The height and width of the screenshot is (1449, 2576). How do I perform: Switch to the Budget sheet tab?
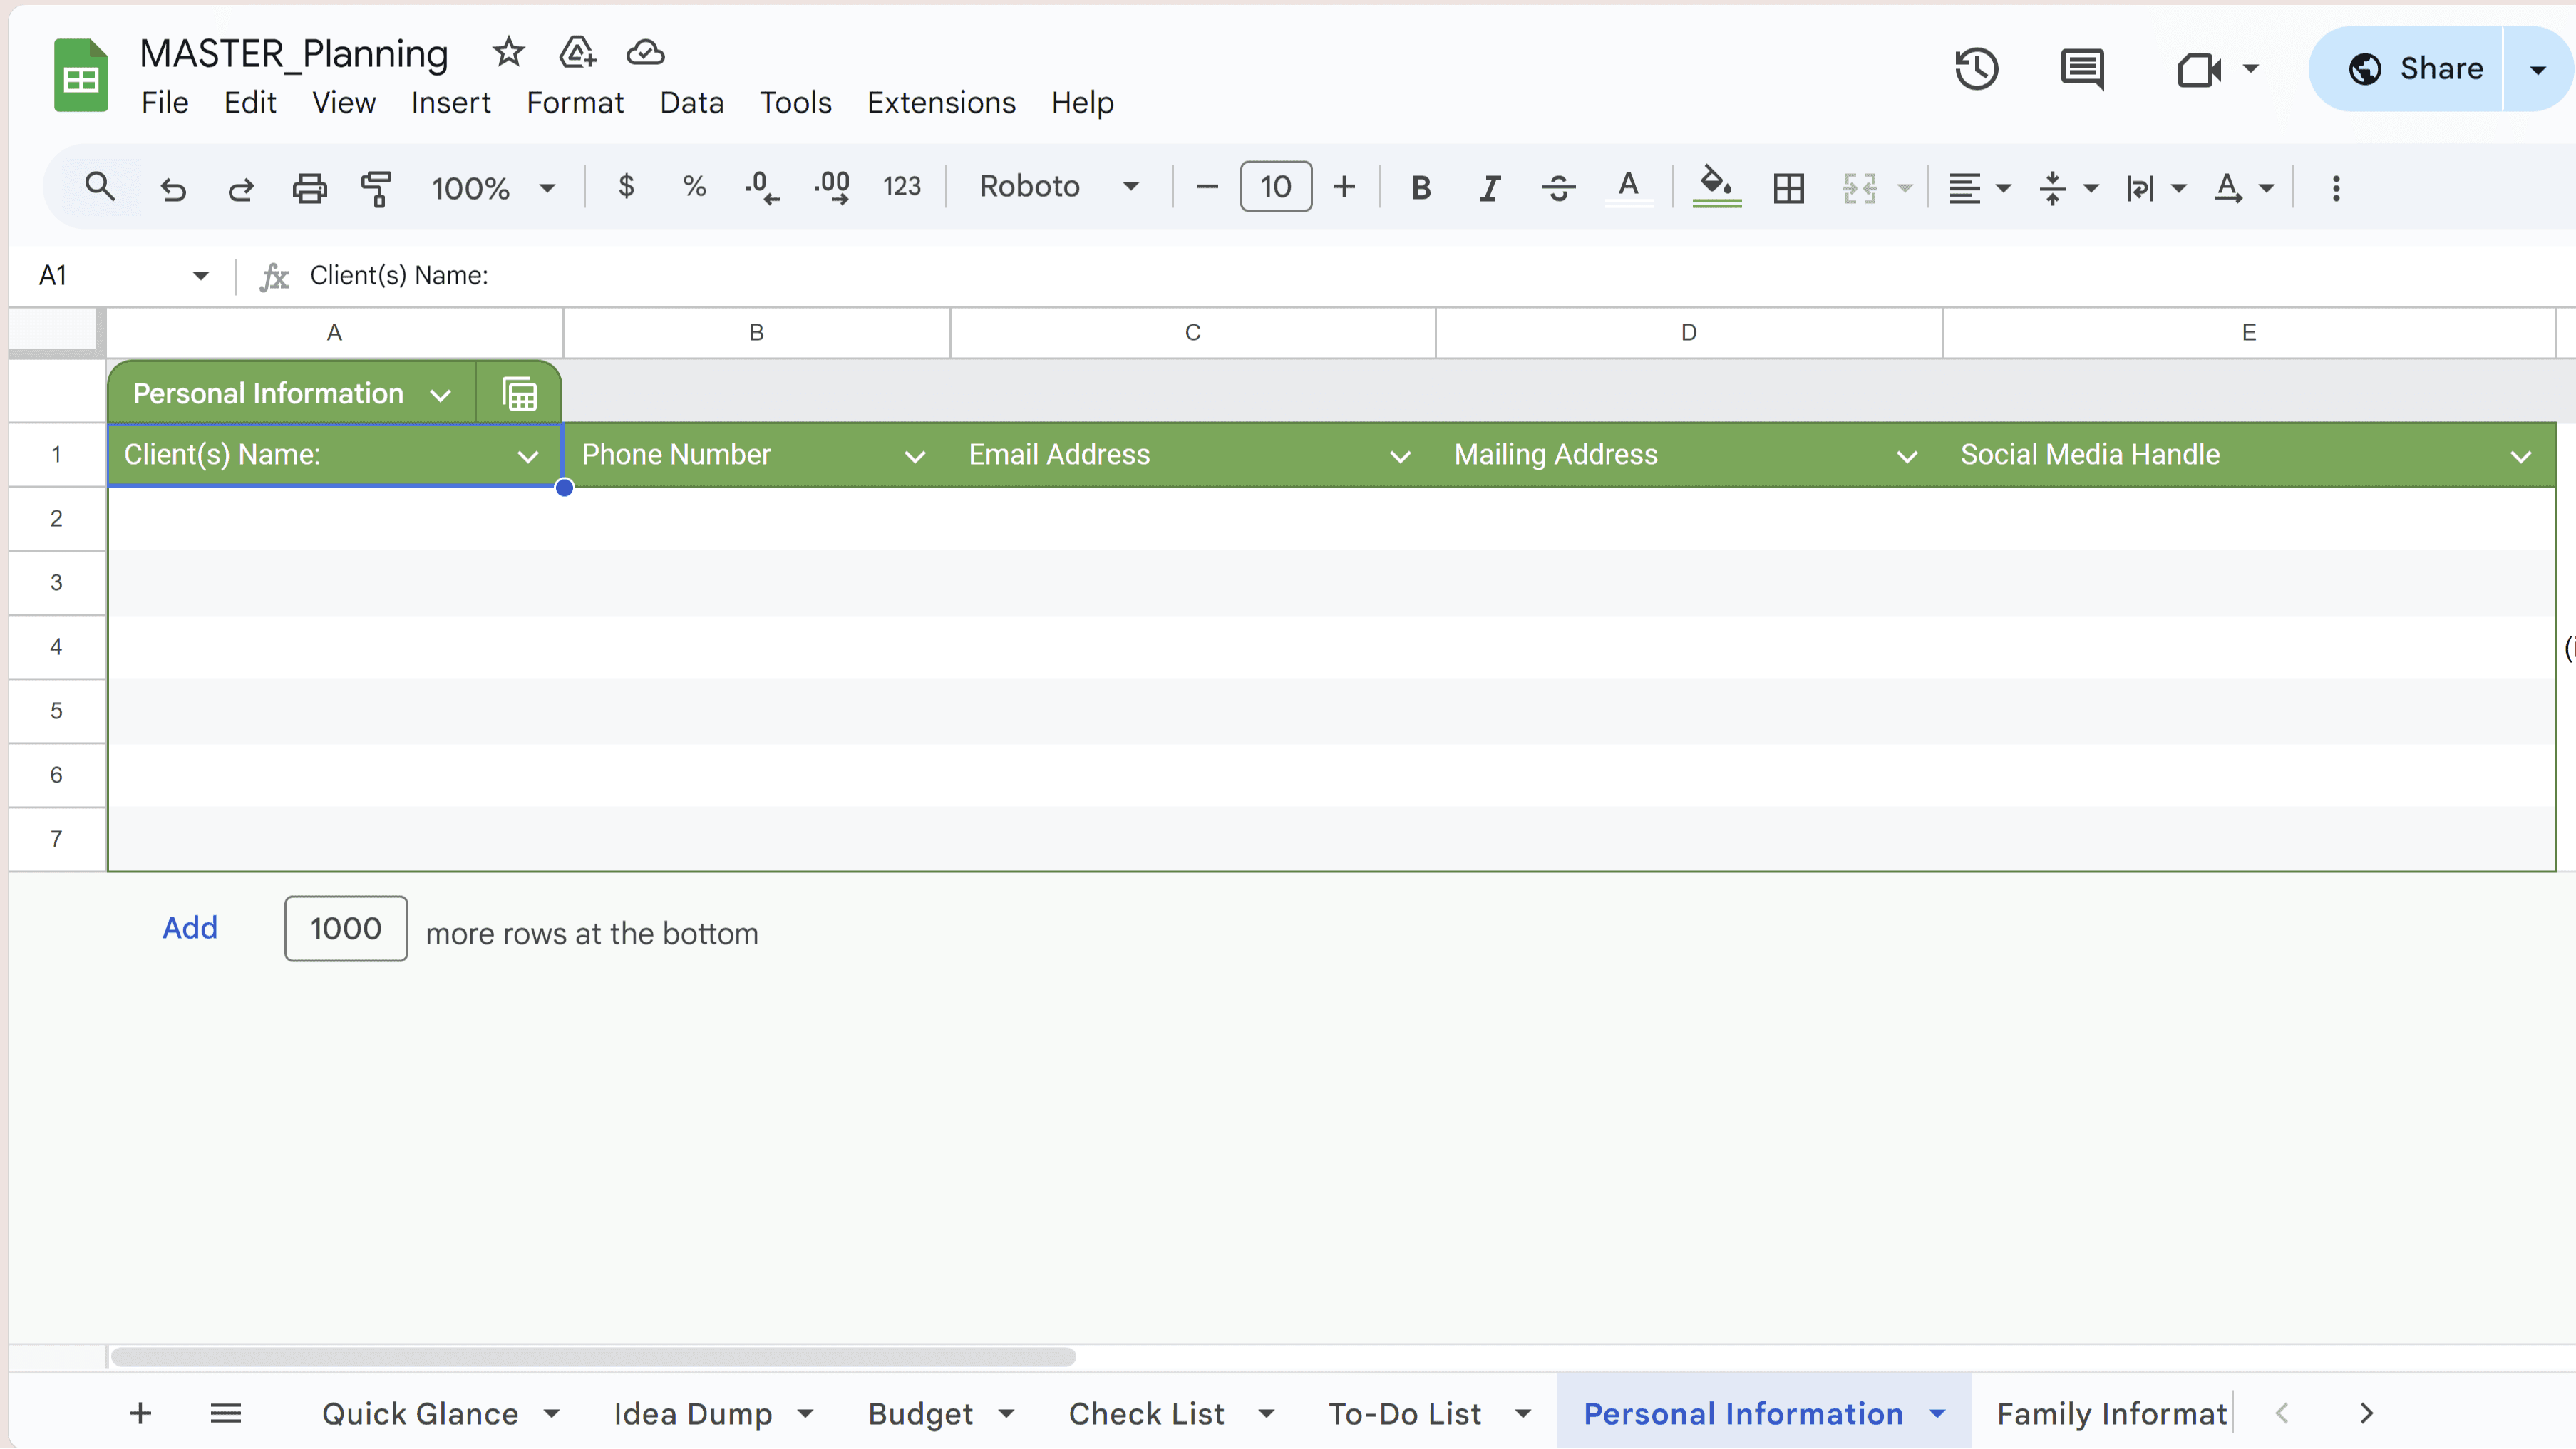click(920, 1414)
